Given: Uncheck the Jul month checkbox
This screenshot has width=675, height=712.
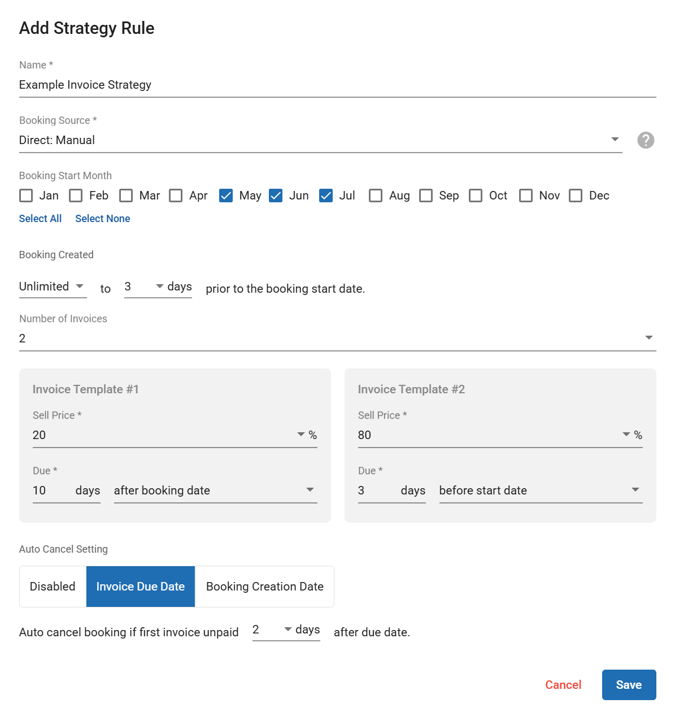Looking at the screenshot, I should tap(326, 196).
